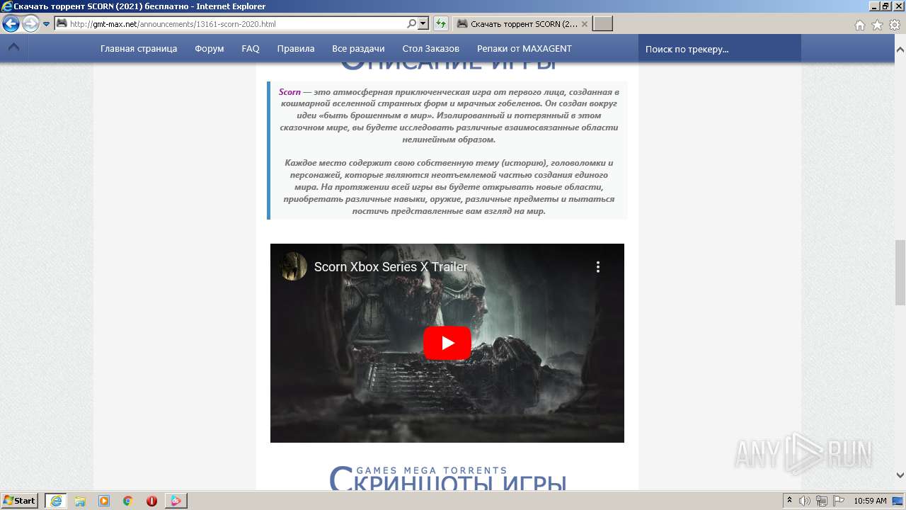The width and height of the screenshot is (906, 510).
Task: Open the Windows Start button
Action: tap(20, 500)
